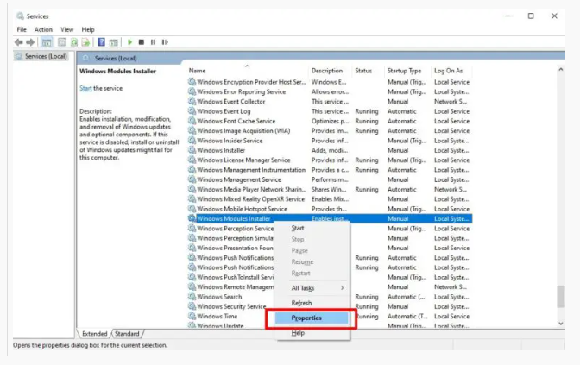Open the Help menu in the menu bar
This screenshot has height=365, width=580.
(x=88, y=29)
